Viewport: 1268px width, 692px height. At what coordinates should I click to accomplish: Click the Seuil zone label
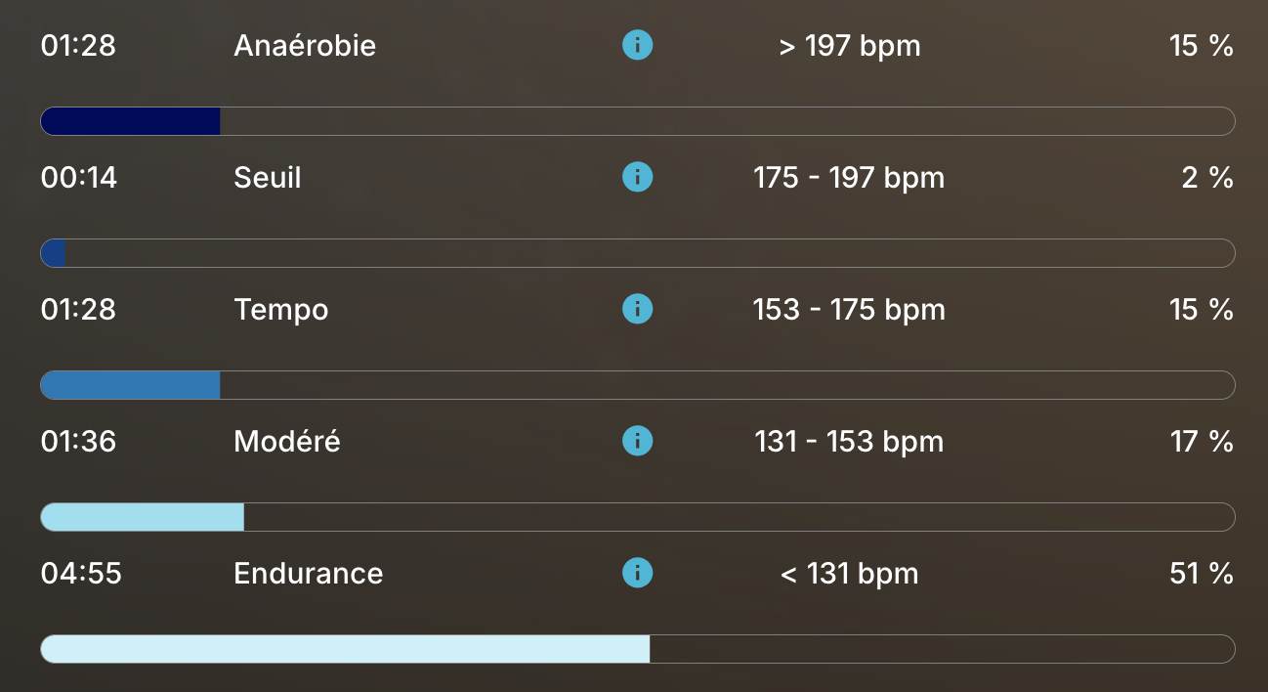pos(268,178)
